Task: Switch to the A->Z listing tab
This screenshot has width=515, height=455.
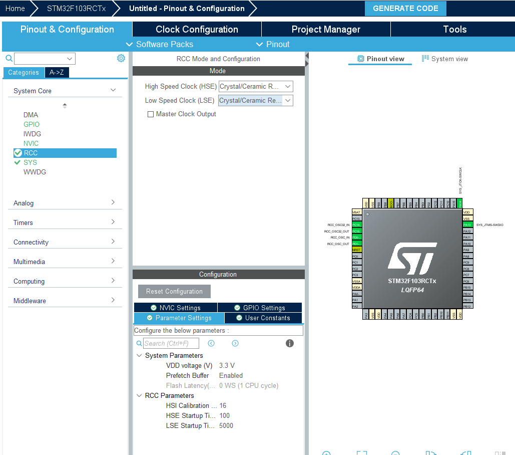Action: pyautogui.click(x=57, y=72)
